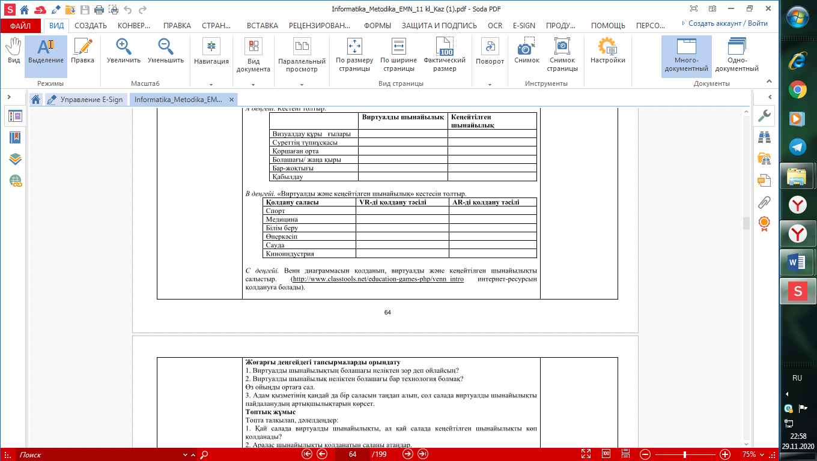Enable Много-документный view mode

coord(686,55)
